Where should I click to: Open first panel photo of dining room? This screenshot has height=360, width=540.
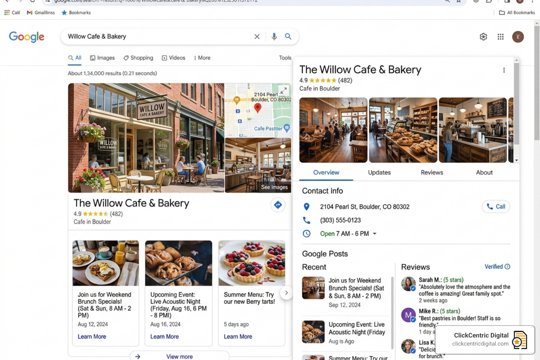[x=333, y=130]
